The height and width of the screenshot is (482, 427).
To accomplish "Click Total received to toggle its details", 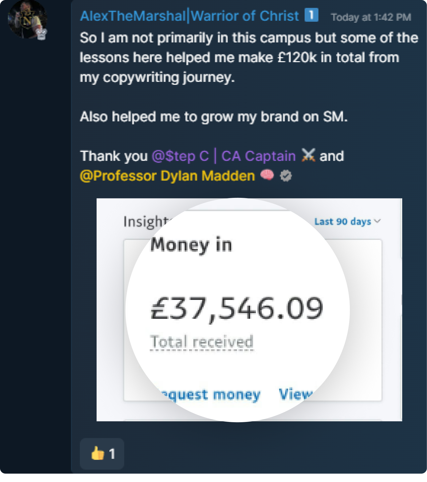I will pyautogui.click(x=202, y=342).
